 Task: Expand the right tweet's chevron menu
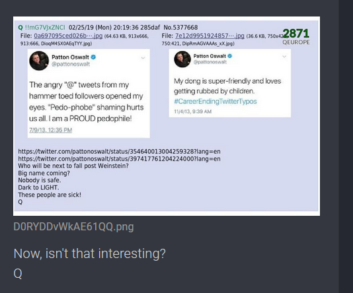pyautogui.click(x=284, y=56)
